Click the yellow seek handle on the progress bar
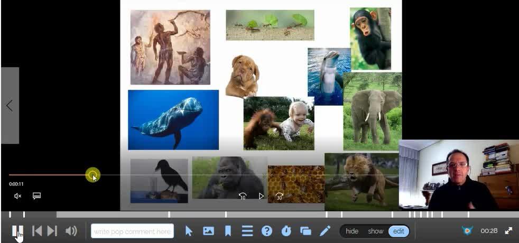The width and height of the screenshot is (519, 243). point(92,175)
